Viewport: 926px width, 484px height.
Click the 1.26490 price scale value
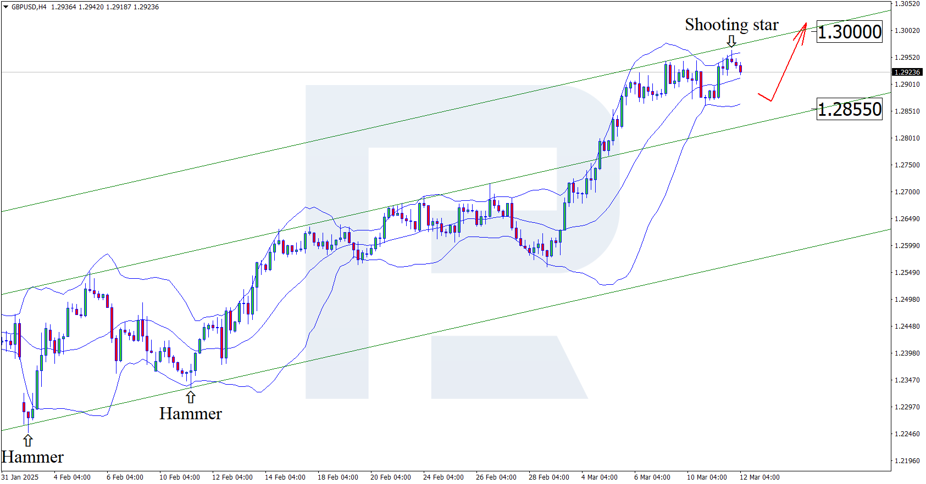coord(907,219)
